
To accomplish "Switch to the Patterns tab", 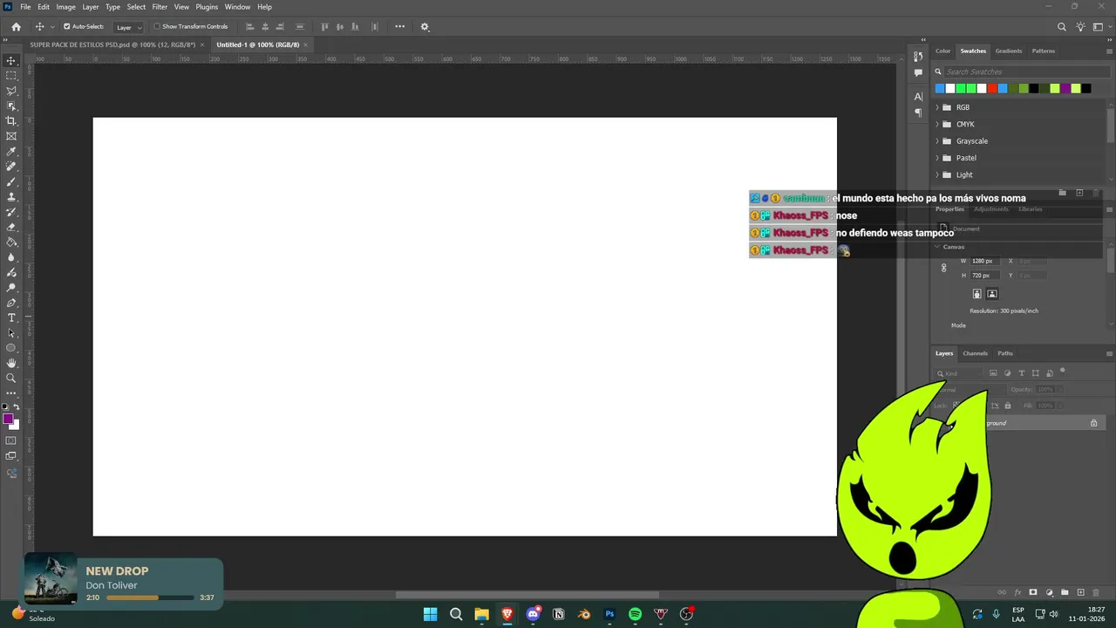I will tap(1044, 51).
